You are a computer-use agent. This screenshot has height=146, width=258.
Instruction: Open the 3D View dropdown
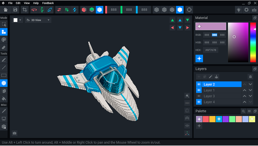coord(38,20)
